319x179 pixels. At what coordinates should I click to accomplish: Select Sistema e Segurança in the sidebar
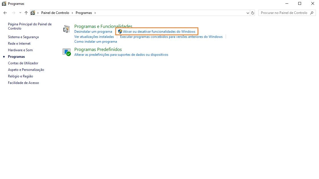(23, 37)
